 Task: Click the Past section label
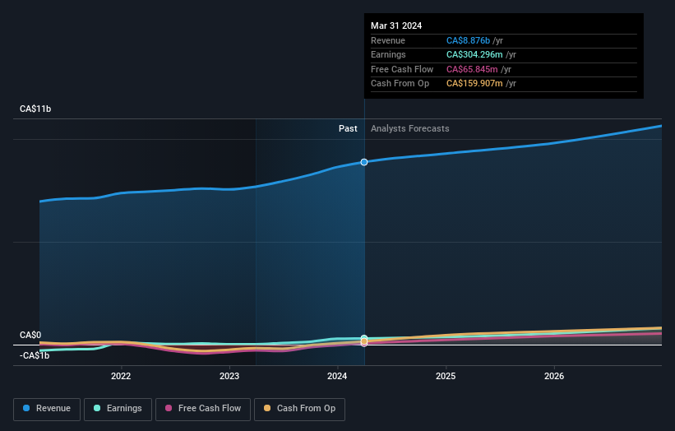[x=348, y=129]
